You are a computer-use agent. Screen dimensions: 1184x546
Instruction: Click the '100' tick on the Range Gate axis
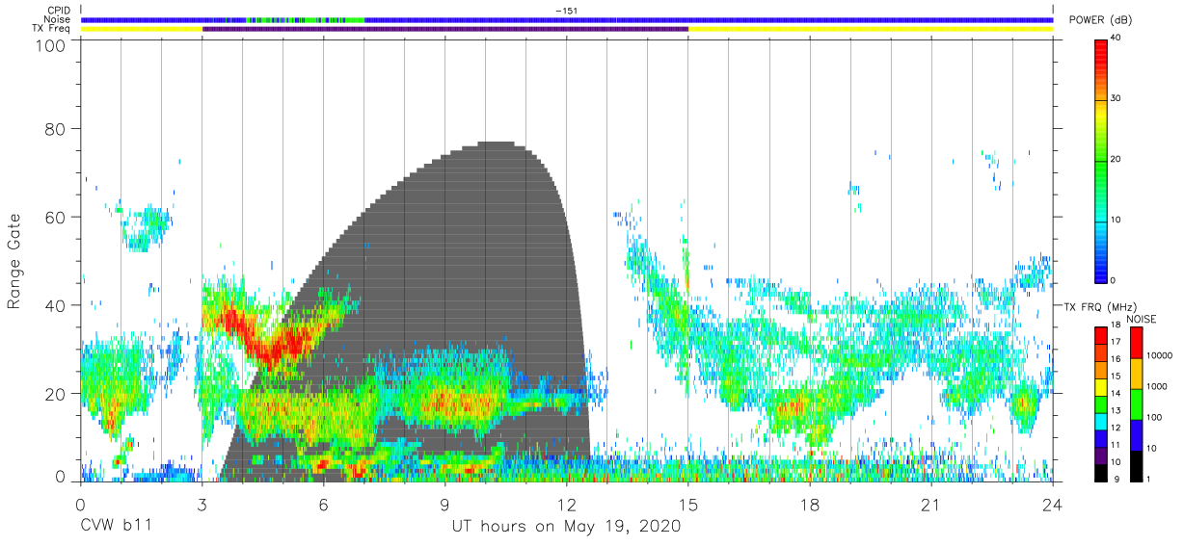coord(52,45)
